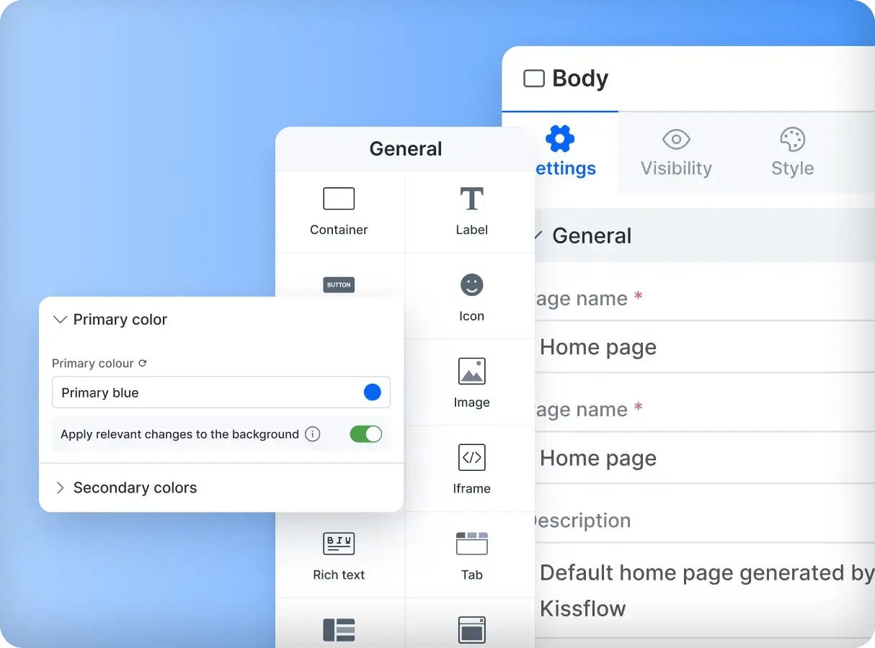This screenshot has width=875, height=648.
Task: Select the Label component icon
Action: tap(471, 199)
